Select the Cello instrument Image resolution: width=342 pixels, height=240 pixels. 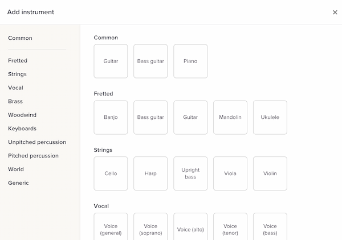111,173
